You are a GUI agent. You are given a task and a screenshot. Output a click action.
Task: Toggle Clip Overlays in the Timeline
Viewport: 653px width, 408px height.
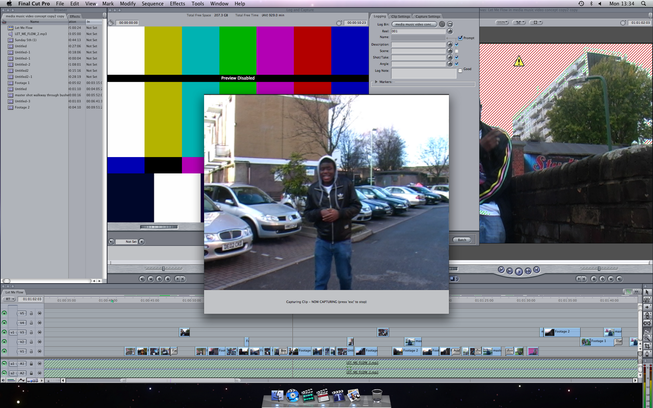tap(21, 380)
